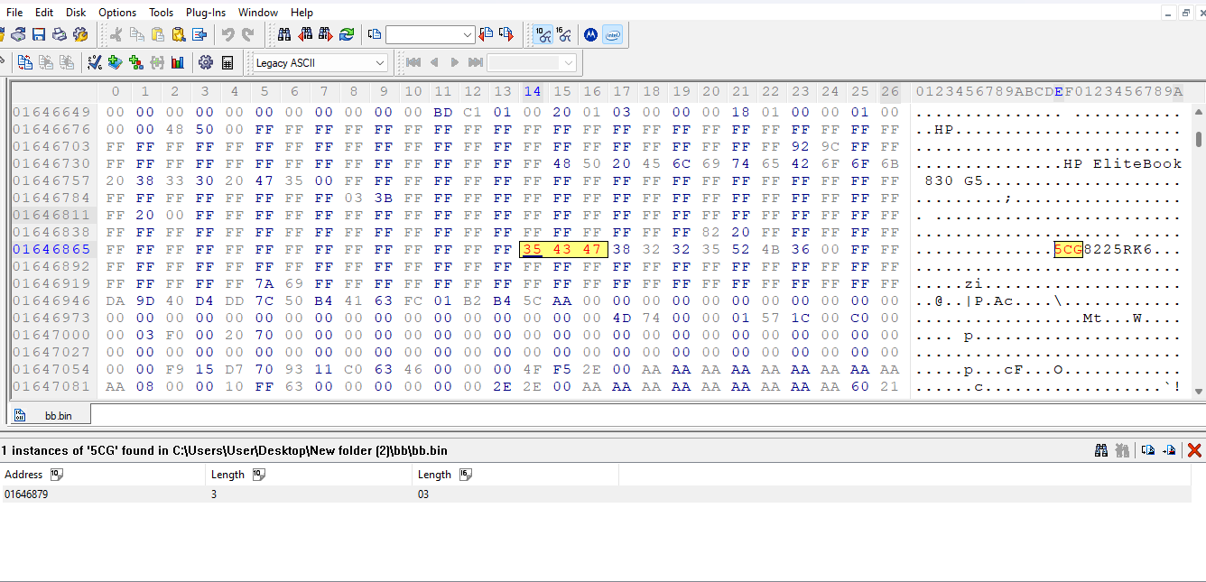1206x582 pixels.
Task: Click the Paste Special icon
Action: pyautogui.click(x=178, y=34)
